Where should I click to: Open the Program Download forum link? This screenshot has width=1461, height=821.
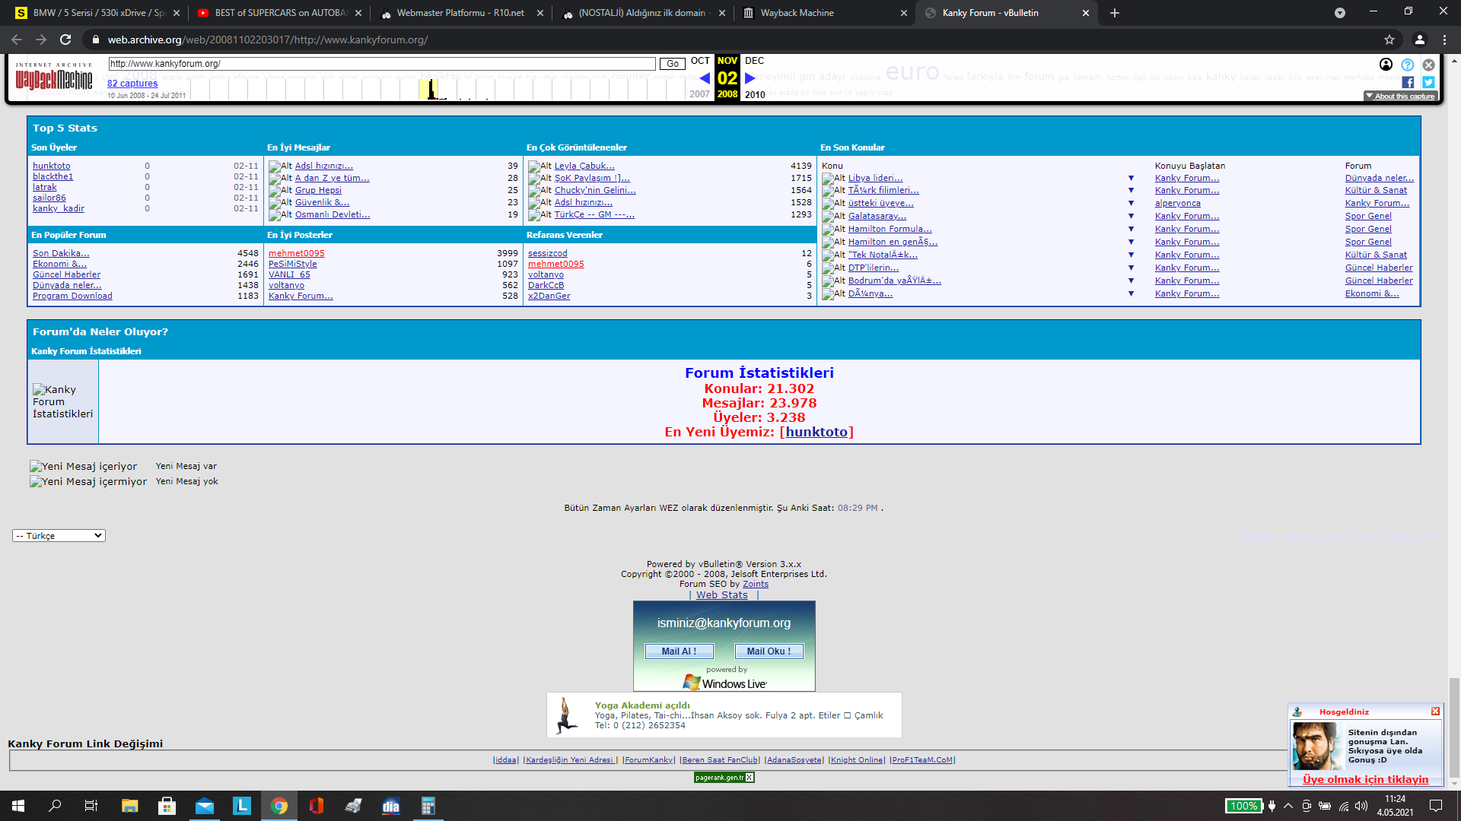(x=72, y=296)
